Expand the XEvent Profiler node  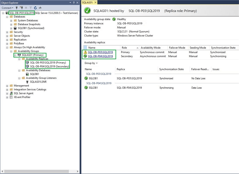pyautogui.click(x=7, y=97)
